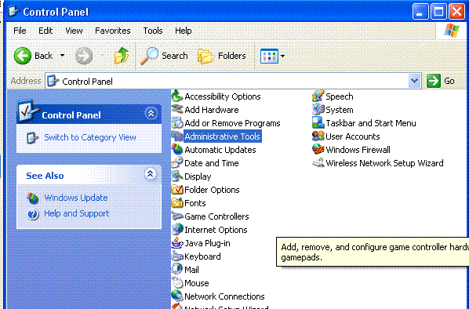Open the Internet Options icon
Screen dimensions: 469x309
click(x=177, y=230)
